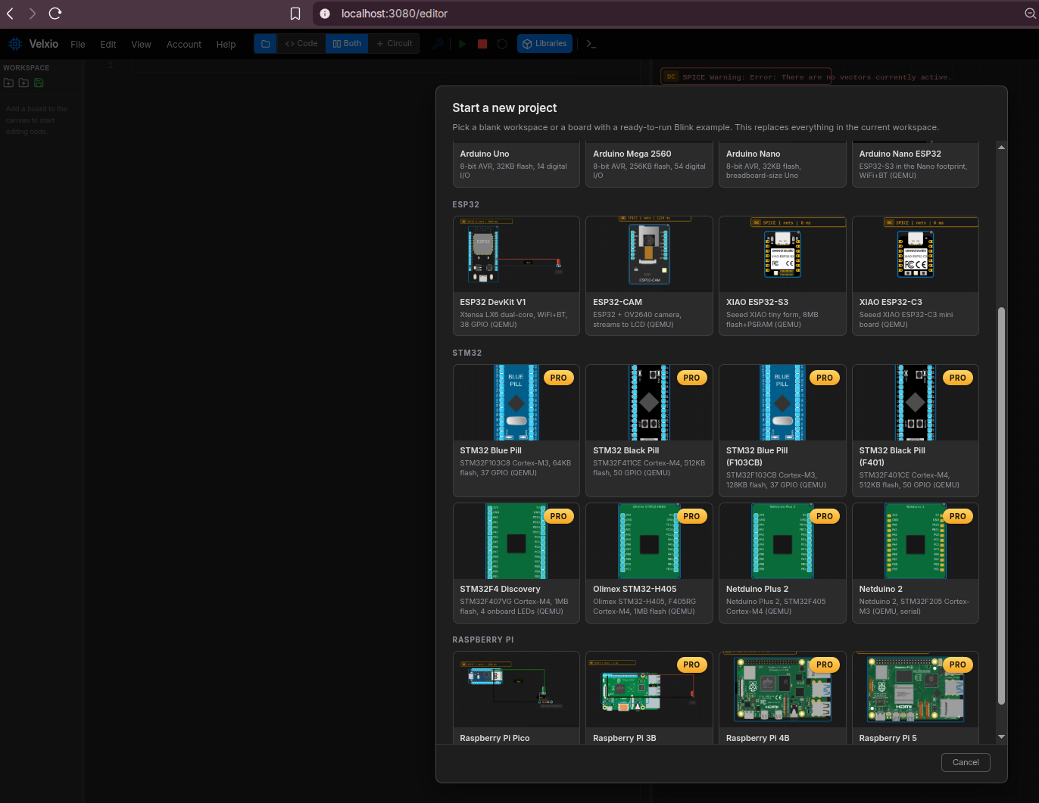Click the browser back arrow

point(11,14)
